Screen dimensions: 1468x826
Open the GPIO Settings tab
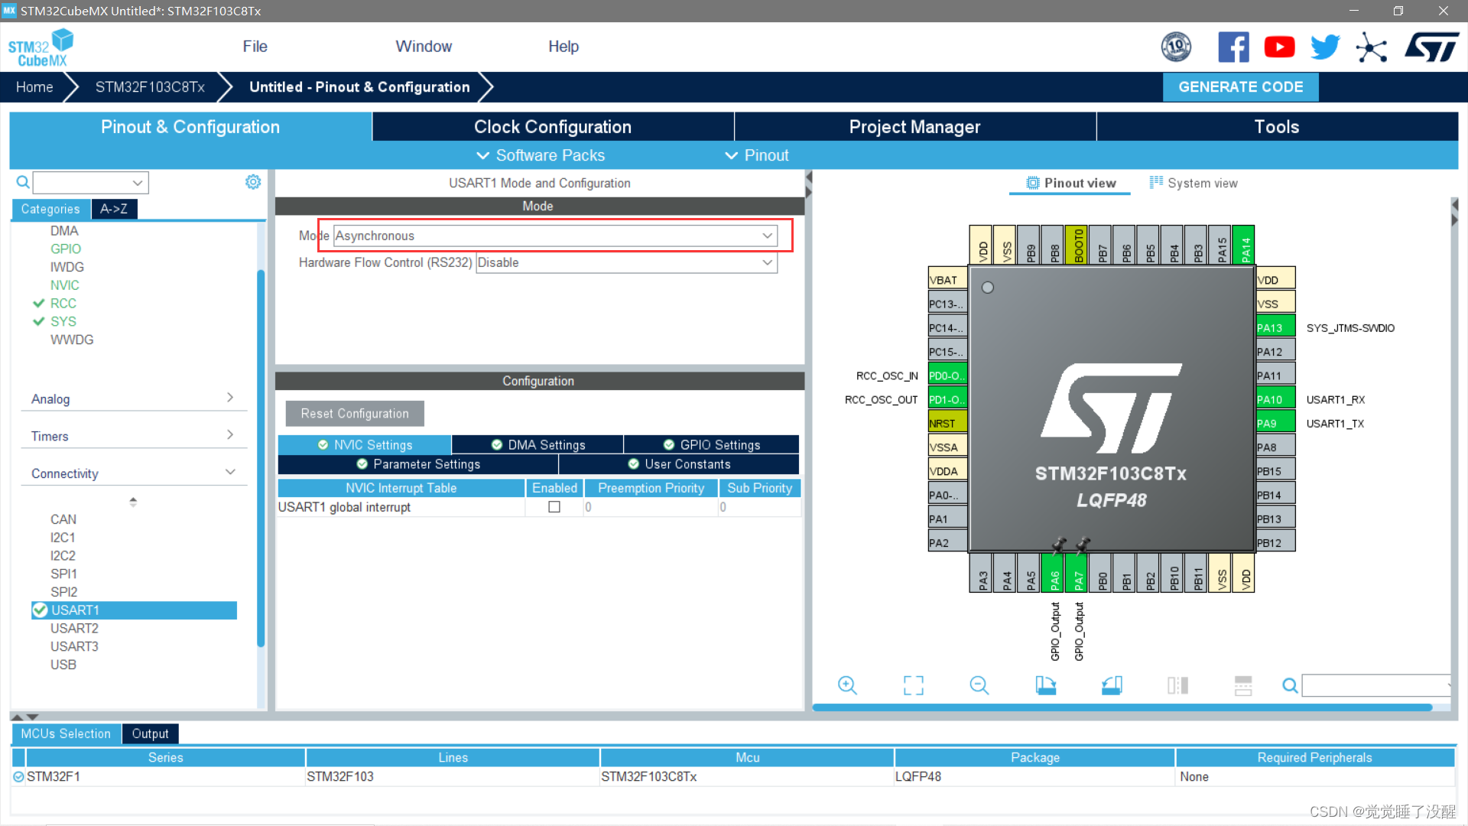pyautogui.click(x=712, y=445)
